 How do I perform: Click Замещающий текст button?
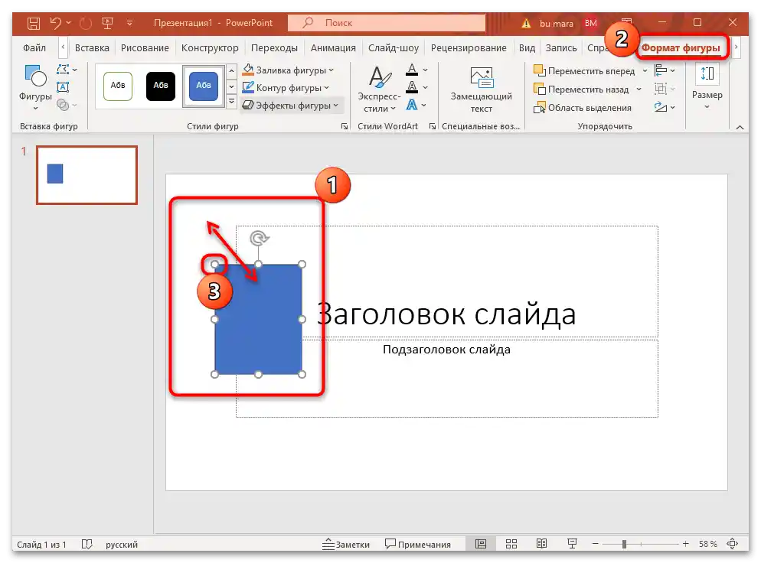click(481, 89)
